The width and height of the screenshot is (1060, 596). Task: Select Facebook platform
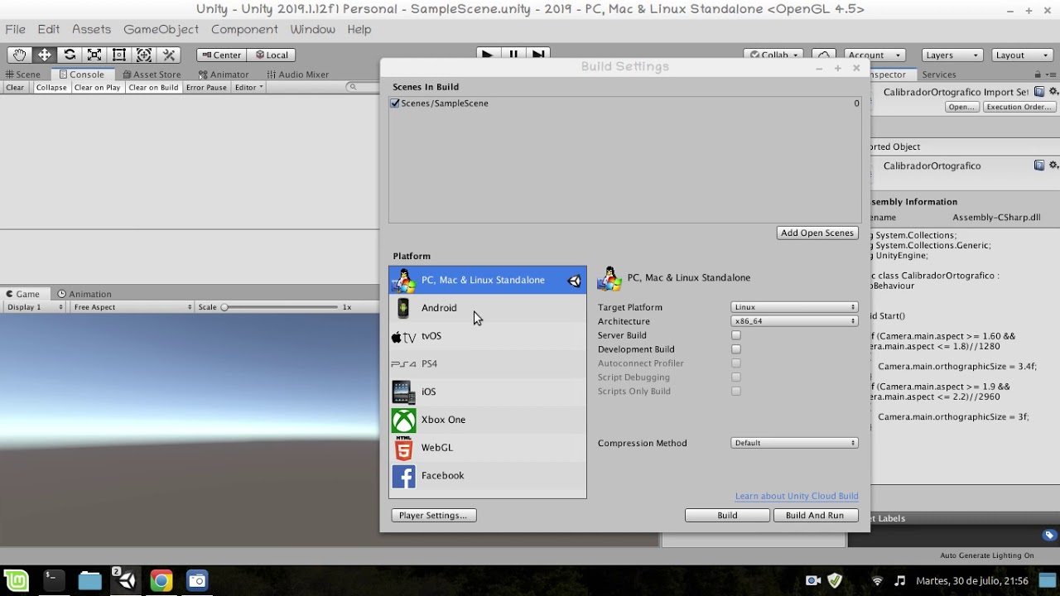488,475
